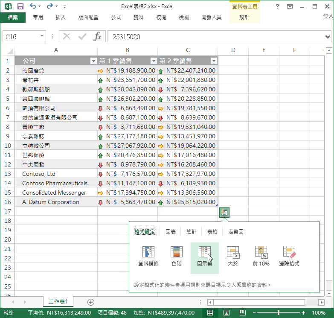Switch to Page Layout view in status bar
The image size is (334, 318).
(227, 313)
